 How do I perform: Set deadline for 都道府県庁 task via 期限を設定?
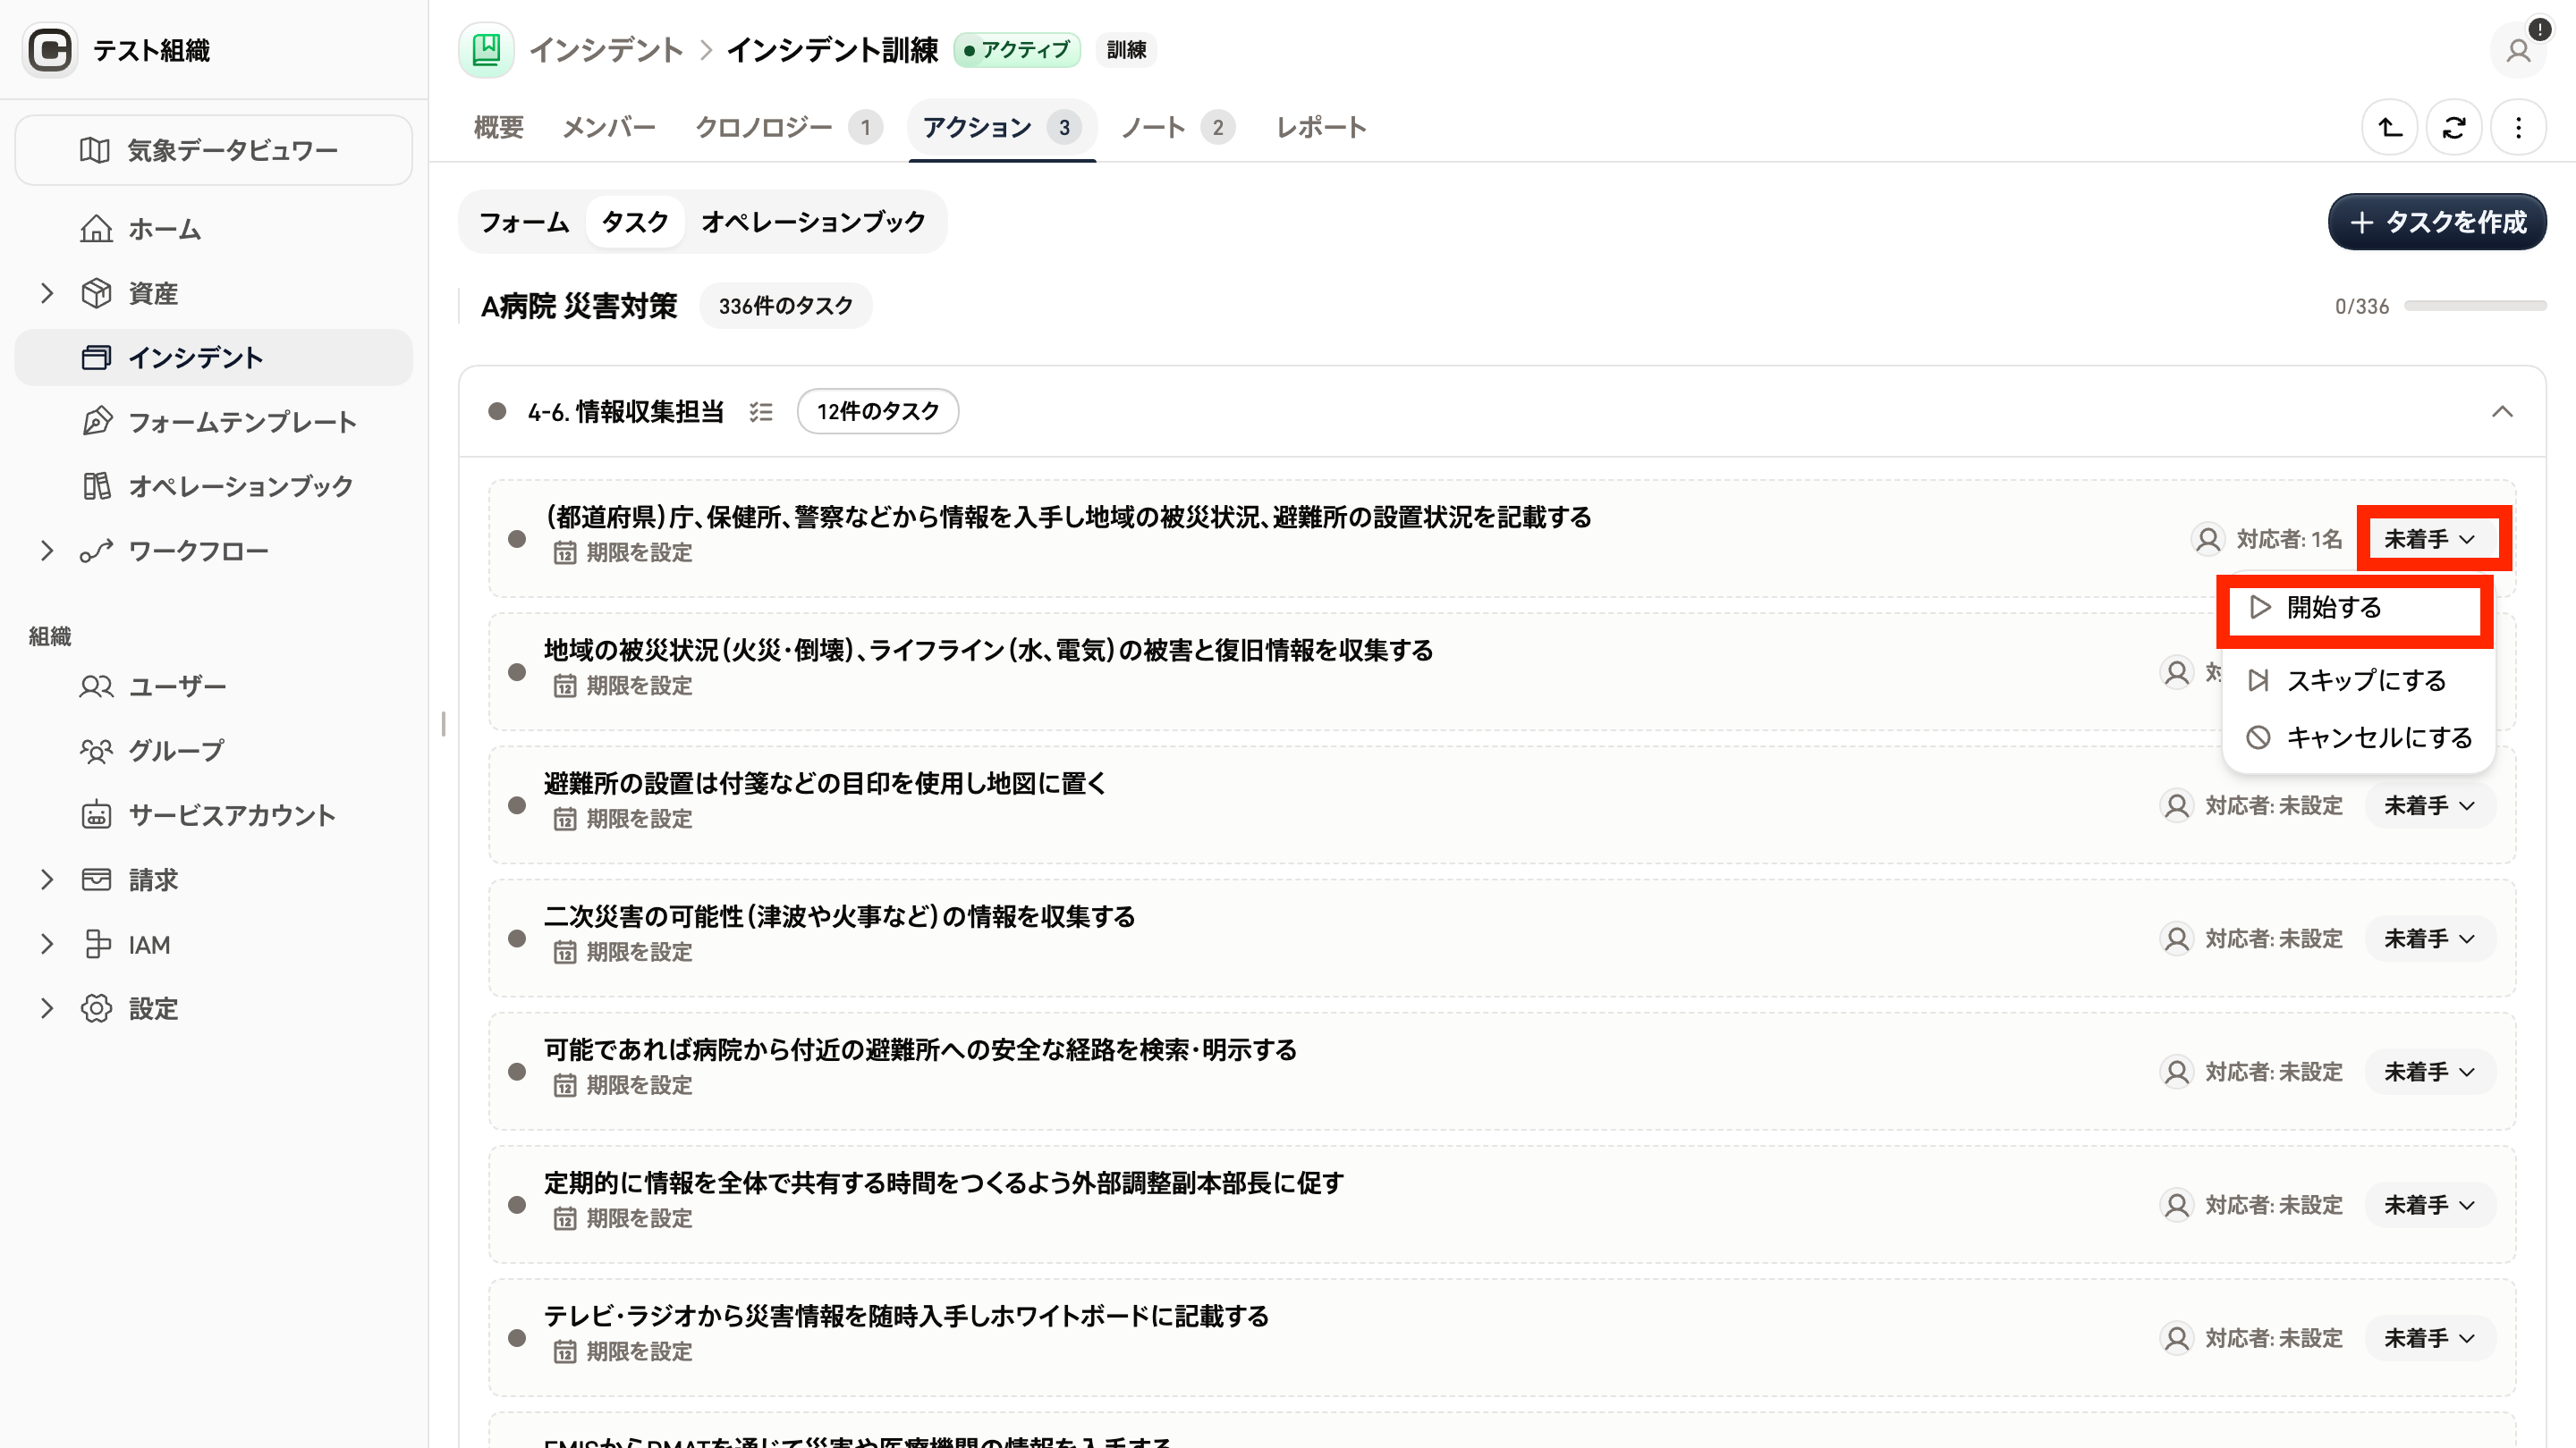(623, 552)
